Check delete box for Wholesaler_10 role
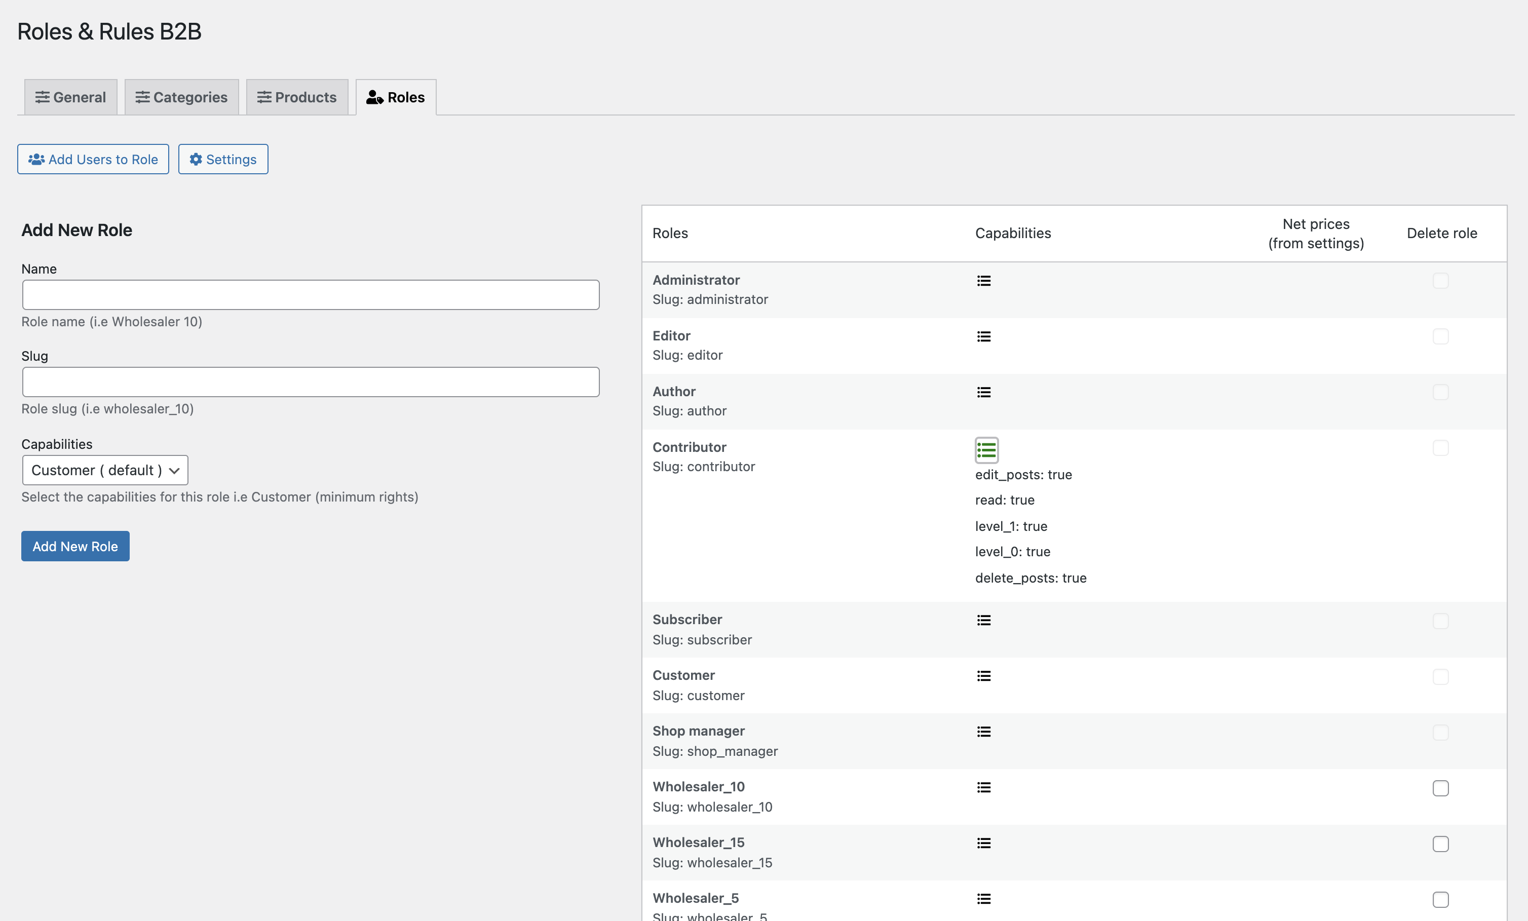The width and height of the screenshot is (1528, 921). (x=1440, y=788)
